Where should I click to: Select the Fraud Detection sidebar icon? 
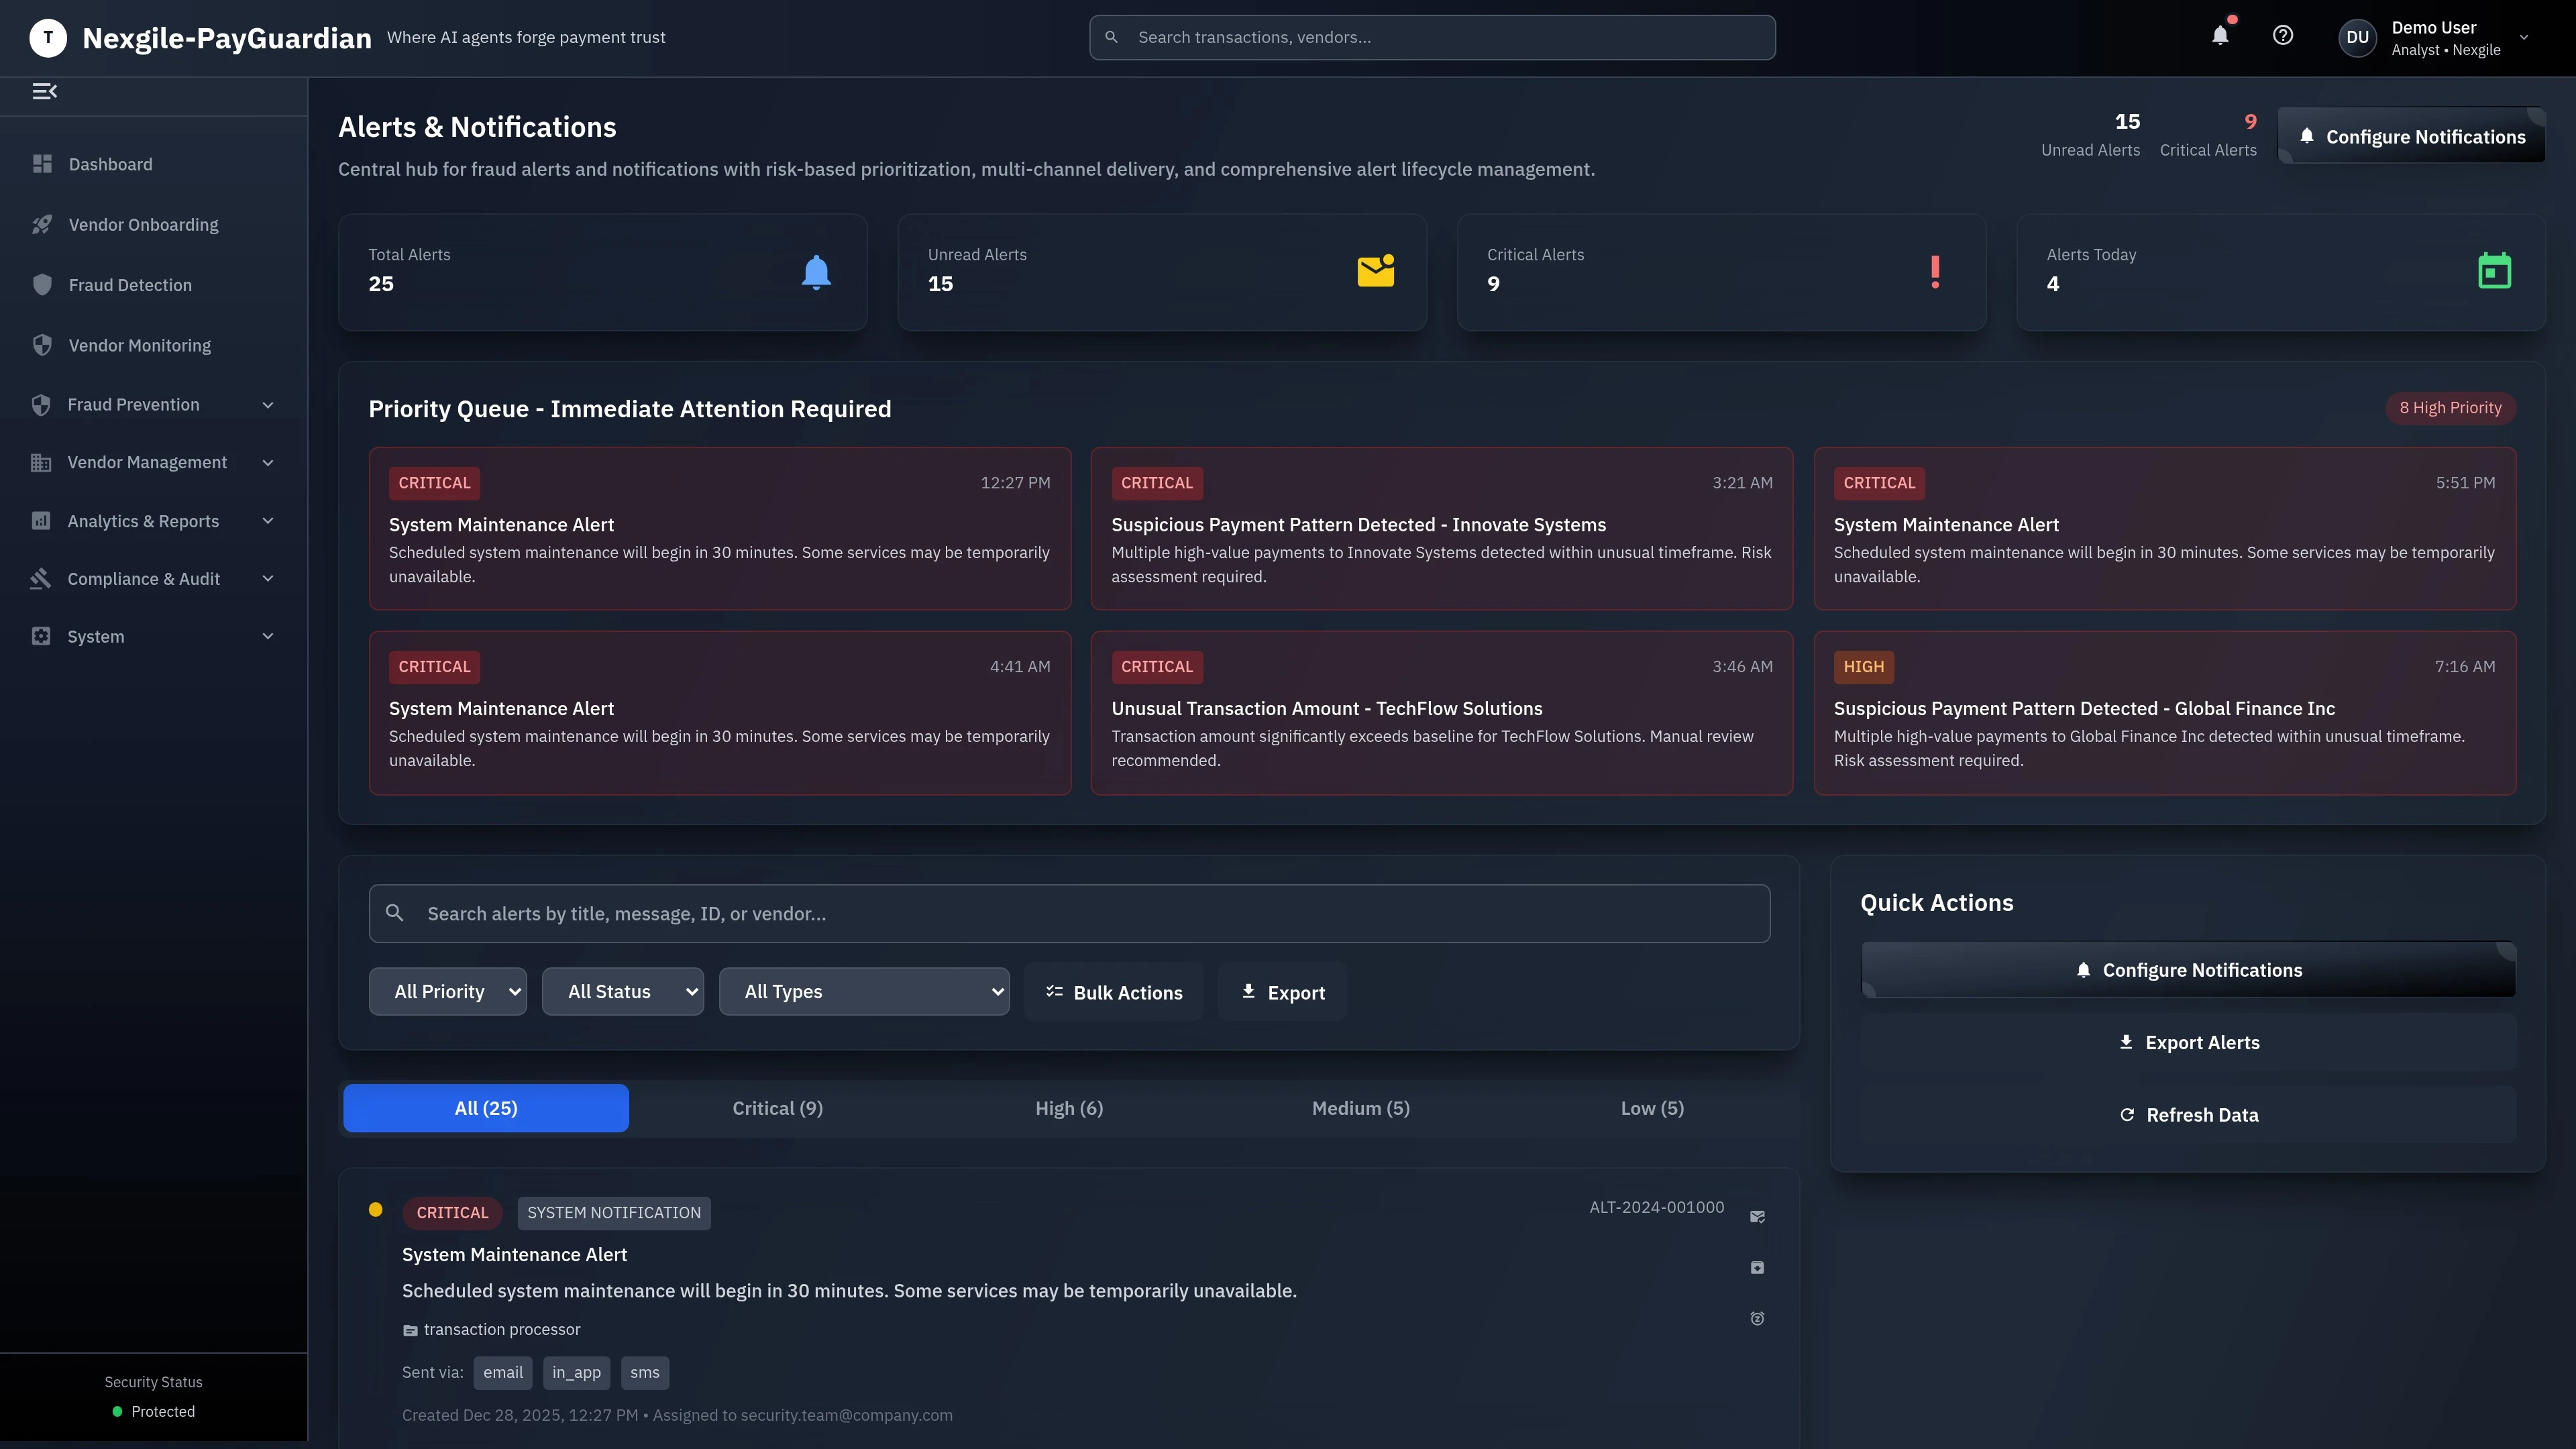pos(42,284)
